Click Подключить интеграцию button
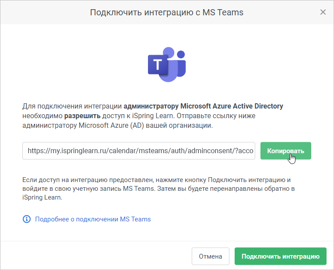334x270 pixels. point(280,256)
